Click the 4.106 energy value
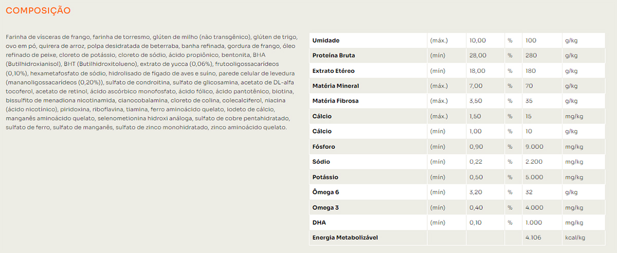617x253 pixels. (533, 238)
